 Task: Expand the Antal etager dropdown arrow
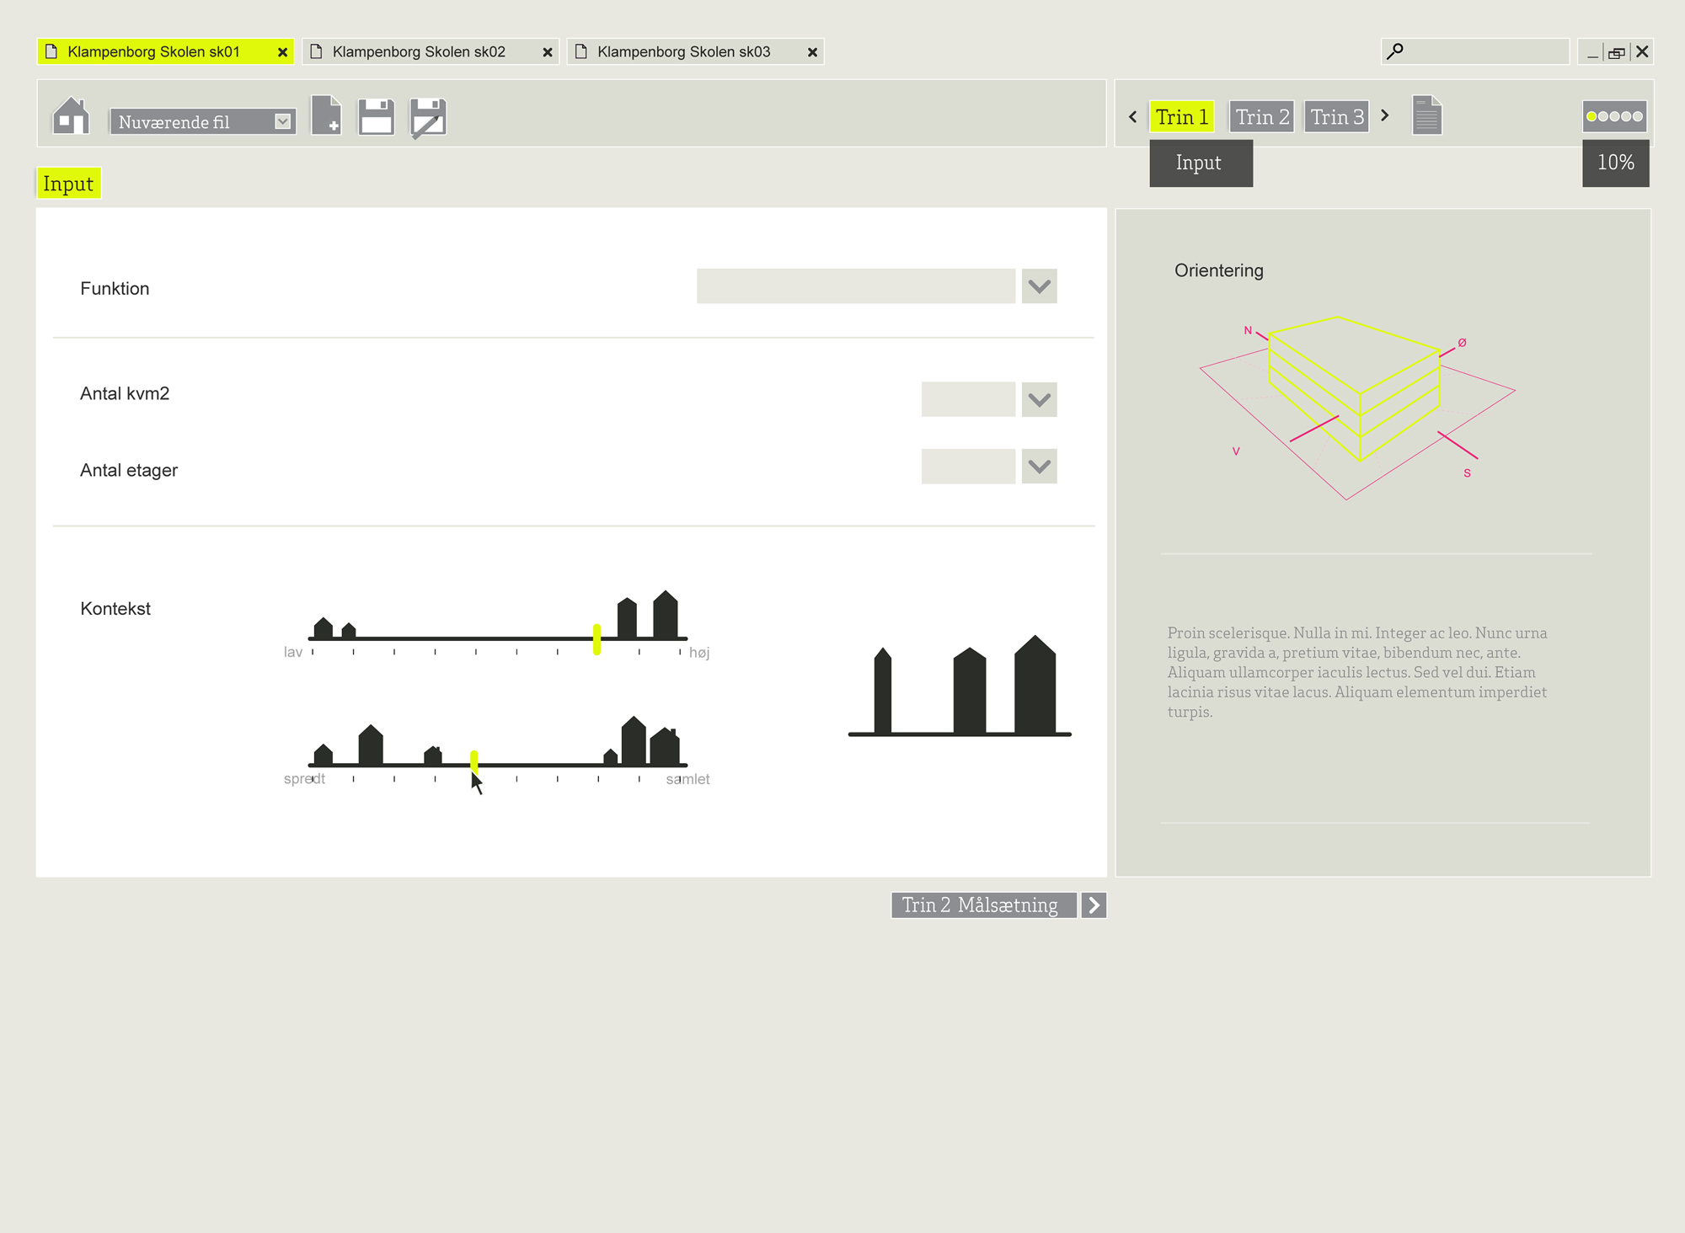point(1039,467)
